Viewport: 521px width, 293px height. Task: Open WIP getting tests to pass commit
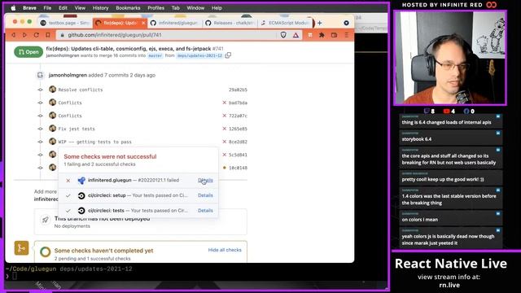pyautogui.click(x=94, y=142)
